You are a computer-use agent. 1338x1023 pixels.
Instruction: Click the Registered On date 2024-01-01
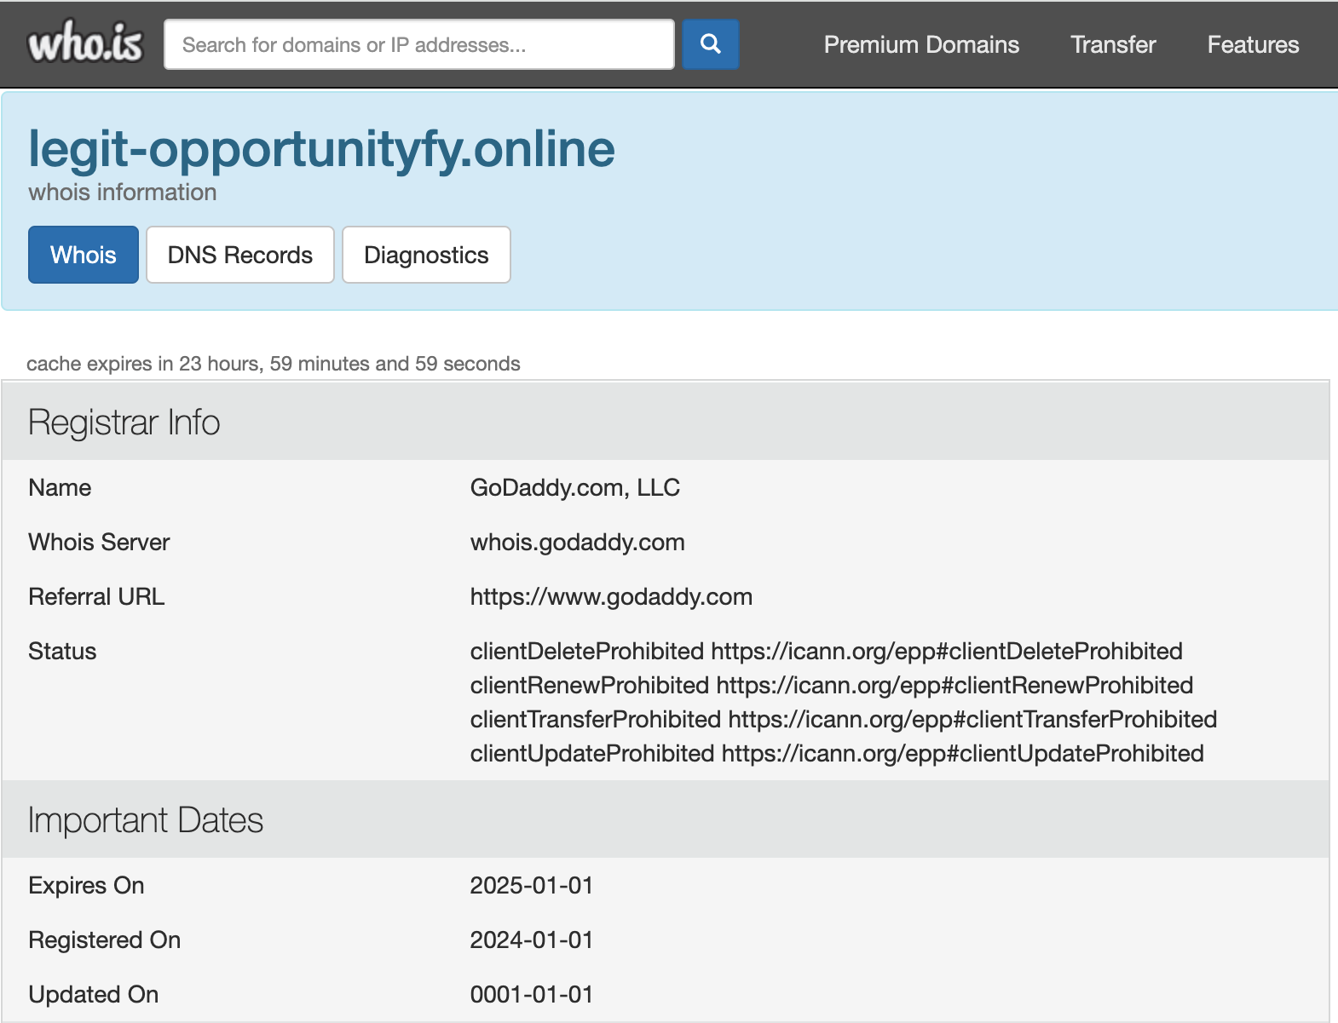(532, 940)
